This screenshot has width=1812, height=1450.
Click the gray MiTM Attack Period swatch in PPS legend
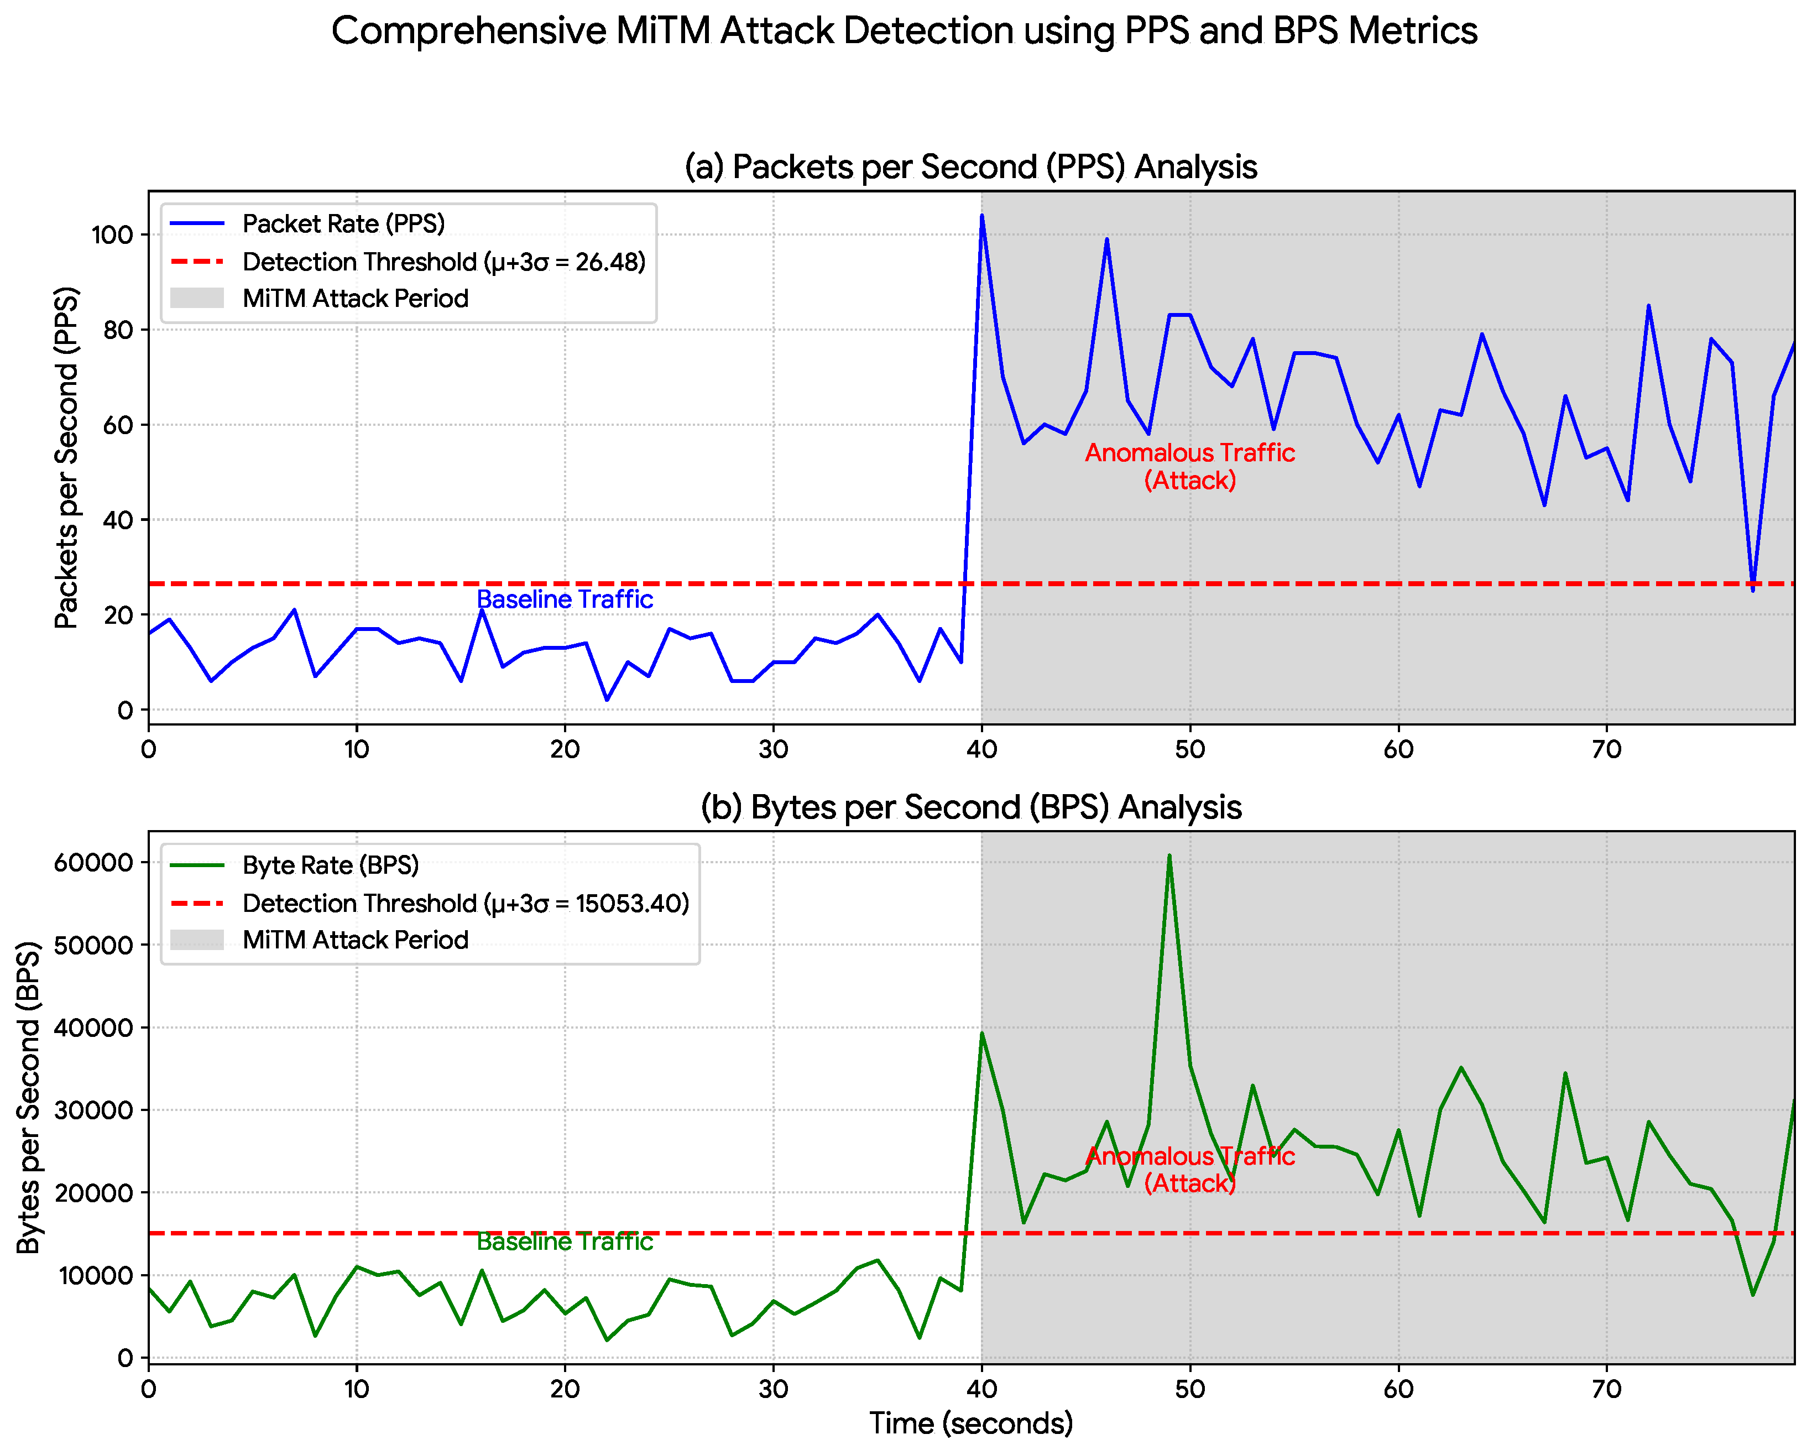point(197,299)
